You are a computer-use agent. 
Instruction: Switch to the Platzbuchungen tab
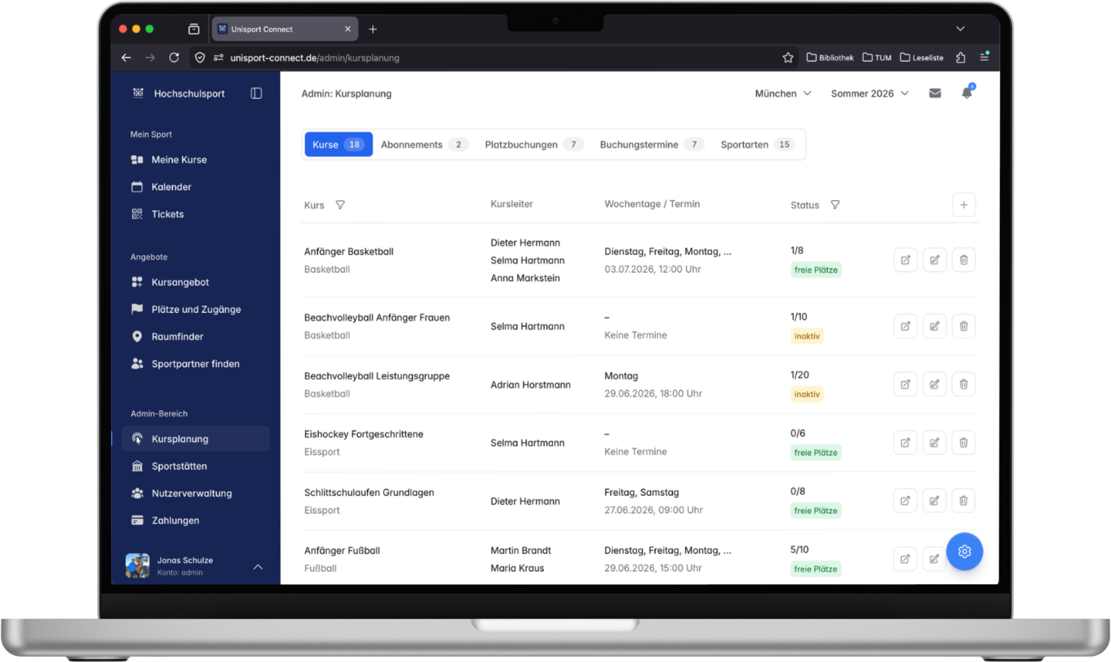(533, 144)
